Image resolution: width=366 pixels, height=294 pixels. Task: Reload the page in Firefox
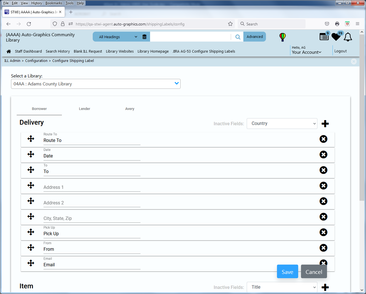pyautogui.click(x=29, y=24)
